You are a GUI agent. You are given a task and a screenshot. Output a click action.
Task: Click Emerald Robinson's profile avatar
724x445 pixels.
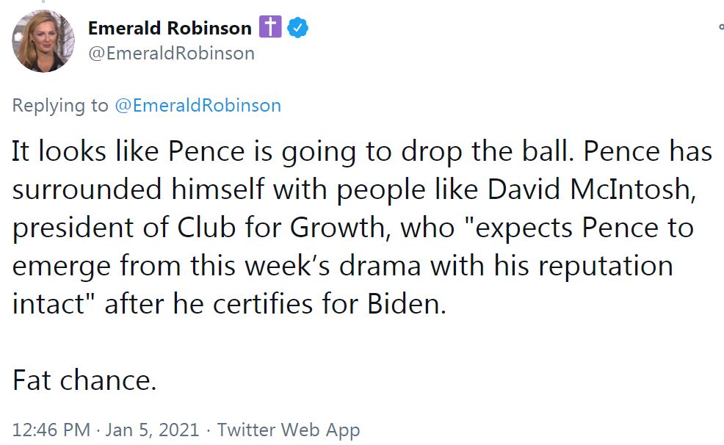point(43,40)
